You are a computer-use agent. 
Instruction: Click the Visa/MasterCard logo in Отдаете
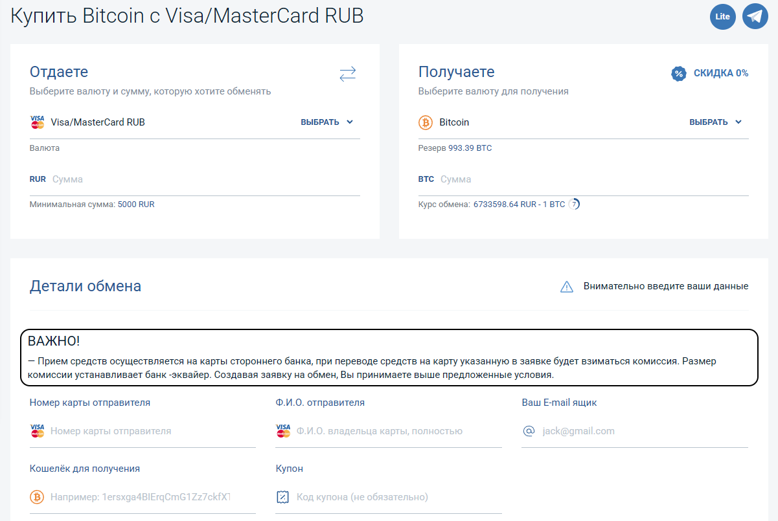[x=37, y=122]
